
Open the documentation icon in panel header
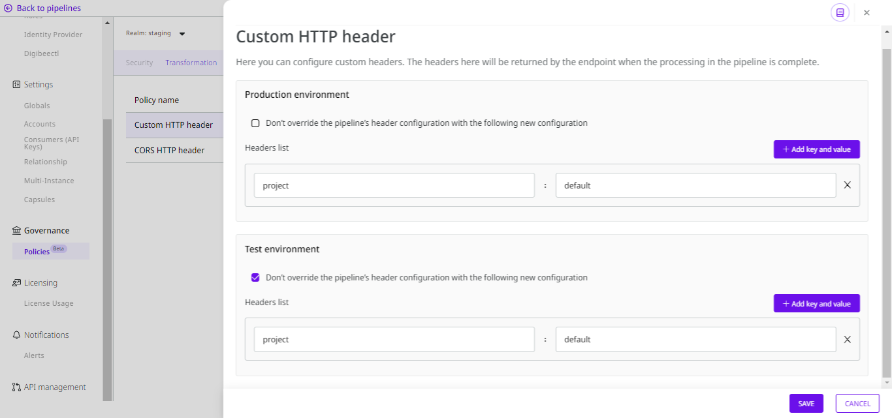tap(840, 12)
